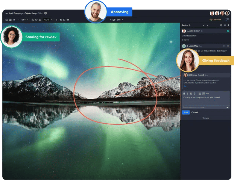This screenshot has width=234, height=180.
Task: Insert a bulleted list in the comment
Action: (x=199, y=94)
